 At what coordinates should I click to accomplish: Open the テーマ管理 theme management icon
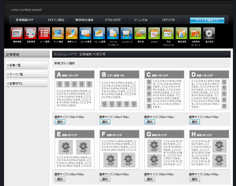(44, 33)
